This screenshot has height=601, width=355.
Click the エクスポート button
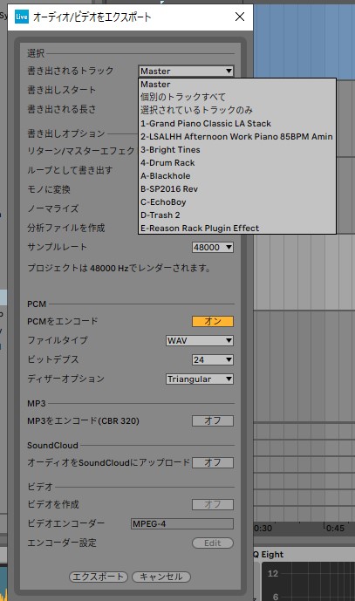(99, 577)
